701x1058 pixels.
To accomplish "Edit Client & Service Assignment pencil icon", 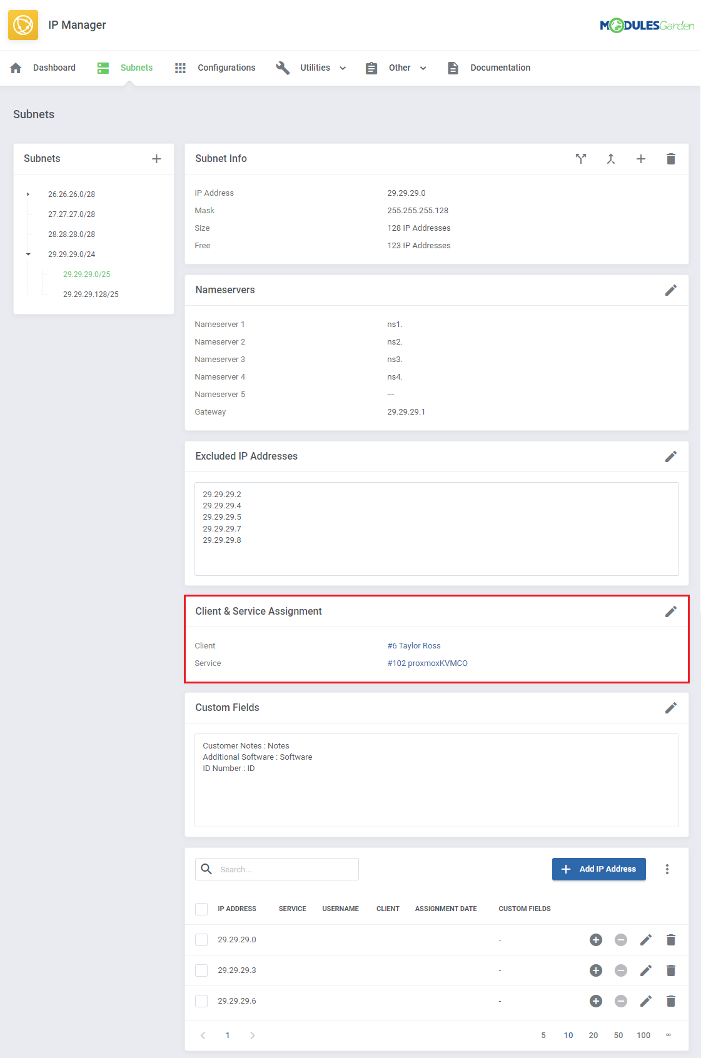I will [671, 612].
